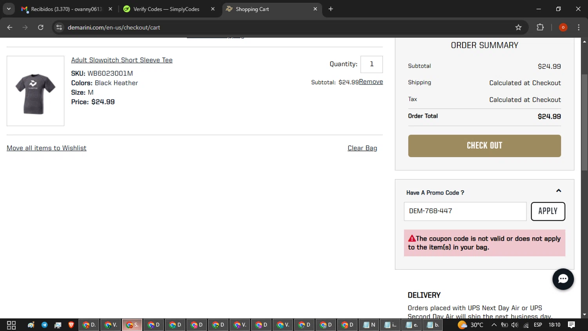
Task: Open the battery status icon
Action: (x=505, y=325)
